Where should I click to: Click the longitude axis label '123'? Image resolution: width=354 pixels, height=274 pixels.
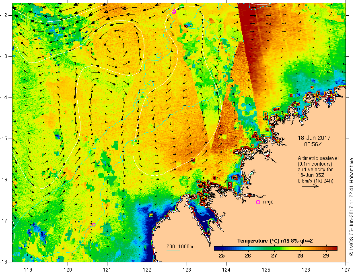tap(187, 270)
